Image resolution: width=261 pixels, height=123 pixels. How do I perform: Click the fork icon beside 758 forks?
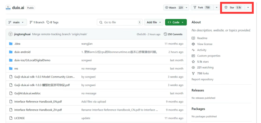pos(193,73)
